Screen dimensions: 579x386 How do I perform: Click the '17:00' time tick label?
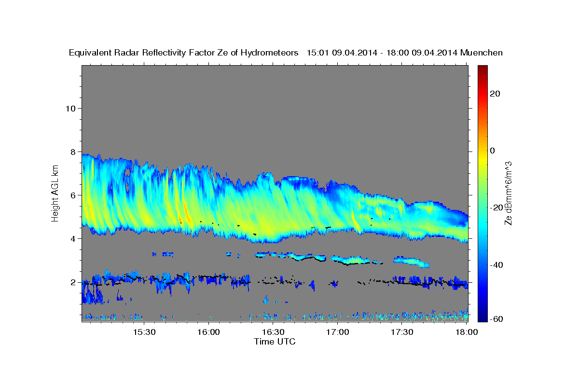338,332
